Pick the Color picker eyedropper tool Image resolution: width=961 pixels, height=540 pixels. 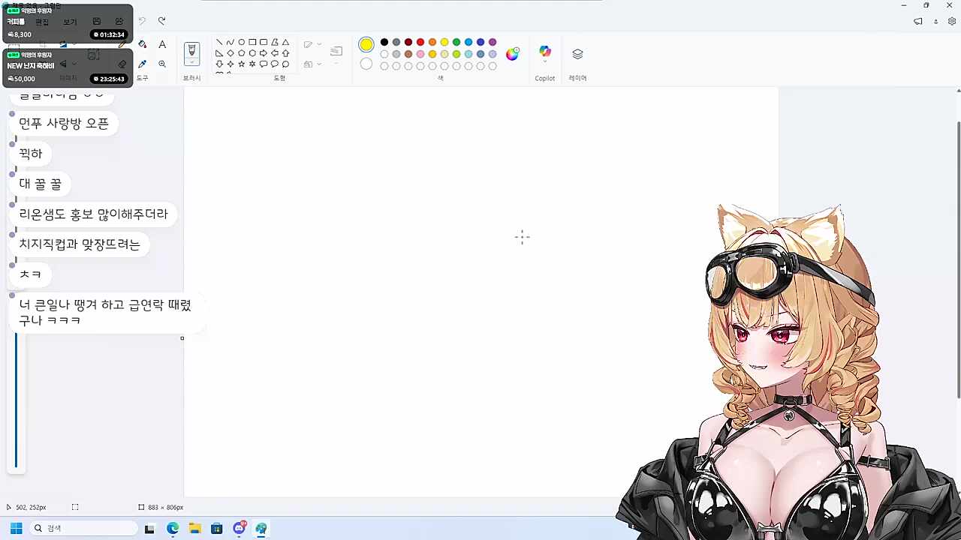click(143, 64)
